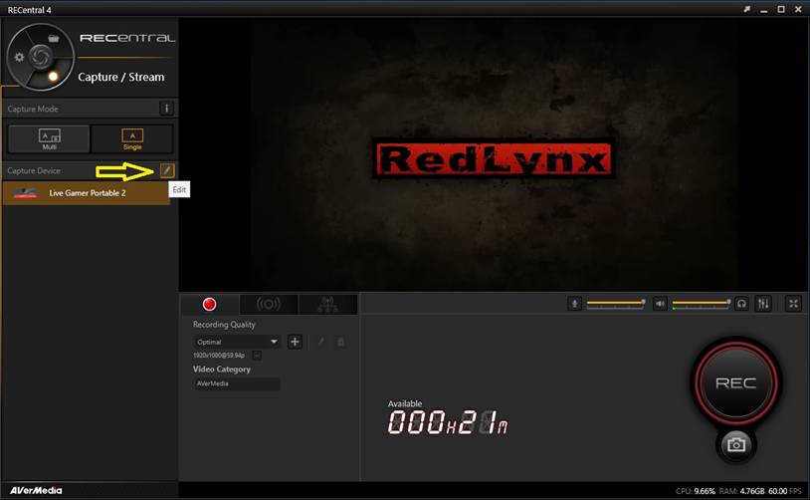Image resolution: width=810 pixels, height=500 pixels.
Task: Click the icon next to 1920x1080@59.94p
Action: pyautogui.click(x=256, y=356)
